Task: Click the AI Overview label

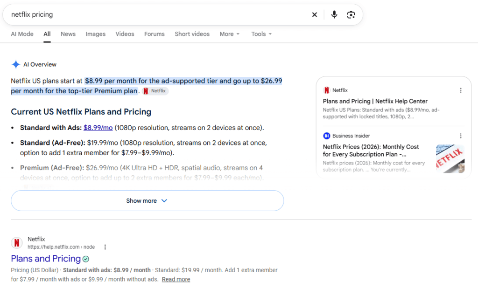Action: [x=40, y=64]
